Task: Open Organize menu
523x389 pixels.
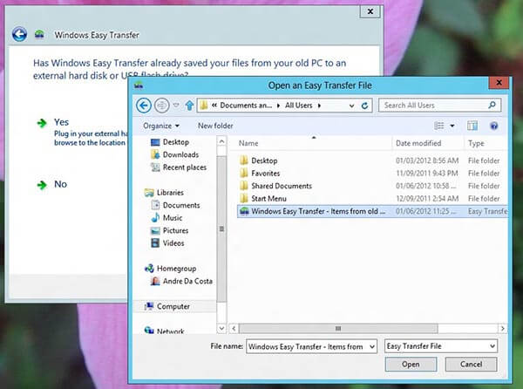Action: click(x=161, y=126)
